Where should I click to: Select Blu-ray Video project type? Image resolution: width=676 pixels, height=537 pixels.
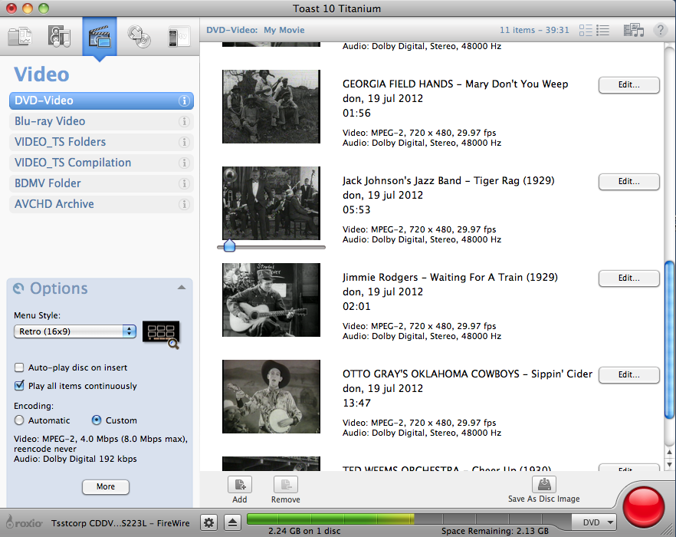coord(101,121)
